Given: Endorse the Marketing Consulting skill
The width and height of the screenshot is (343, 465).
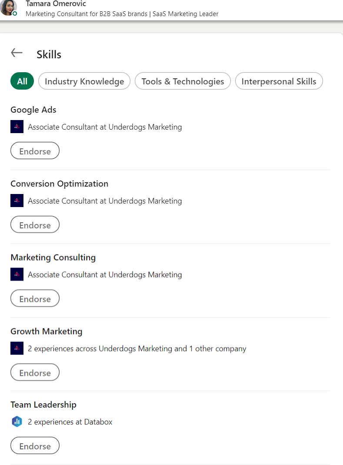Looking at the screenshot, I should (x=35, y=298).
